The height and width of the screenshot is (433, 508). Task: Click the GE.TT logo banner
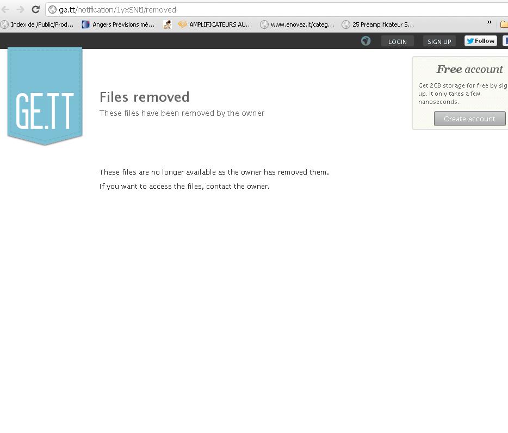[x=45, y=96]
